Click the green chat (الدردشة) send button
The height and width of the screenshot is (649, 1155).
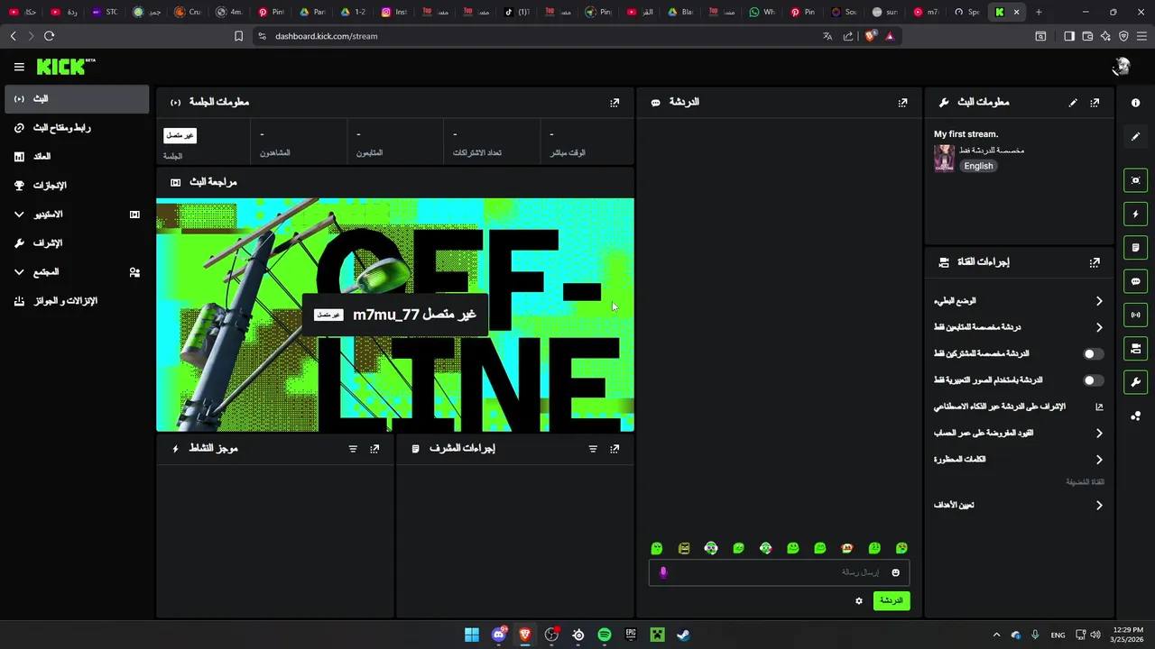coord(892,601)
